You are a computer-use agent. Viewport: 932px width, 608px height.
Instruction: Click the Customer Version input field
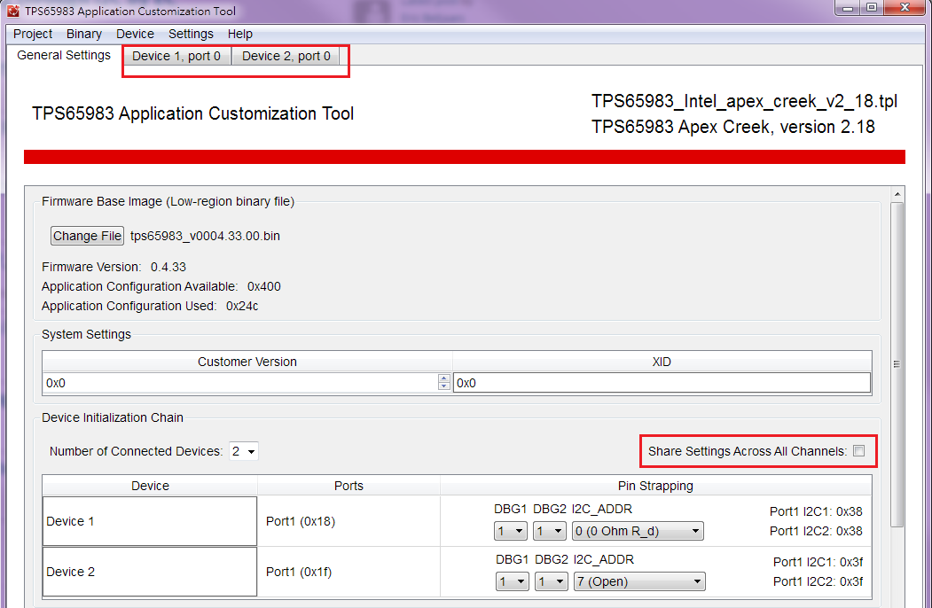point(240,383)
